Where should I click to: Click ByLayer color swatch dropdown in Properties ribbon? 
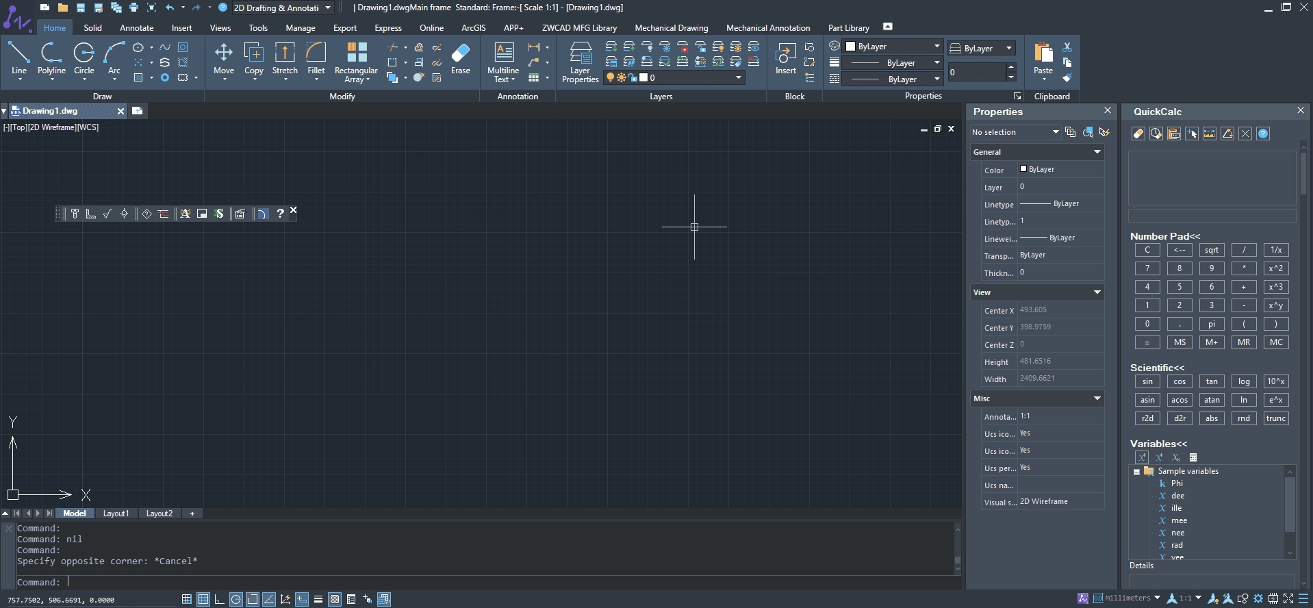click(893, 46)
